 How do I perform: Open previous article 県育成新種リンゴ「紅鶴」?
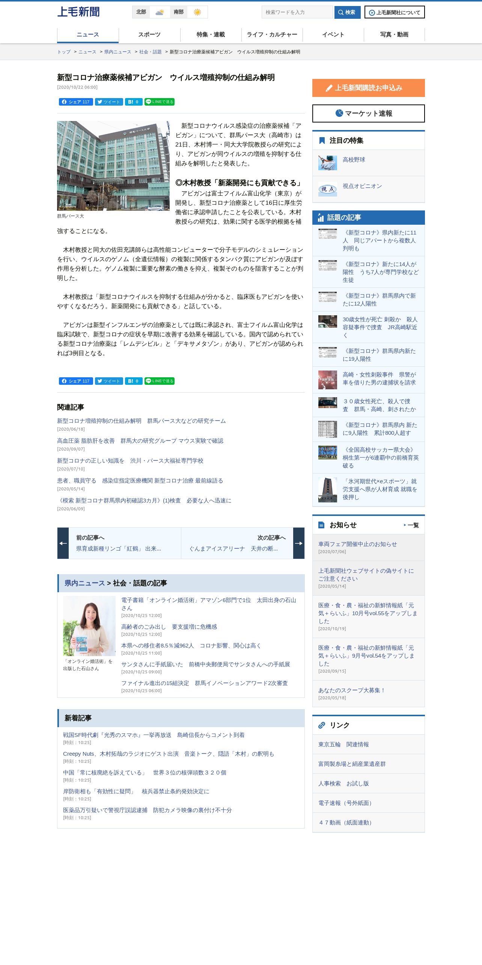click(x=119, y=549)
